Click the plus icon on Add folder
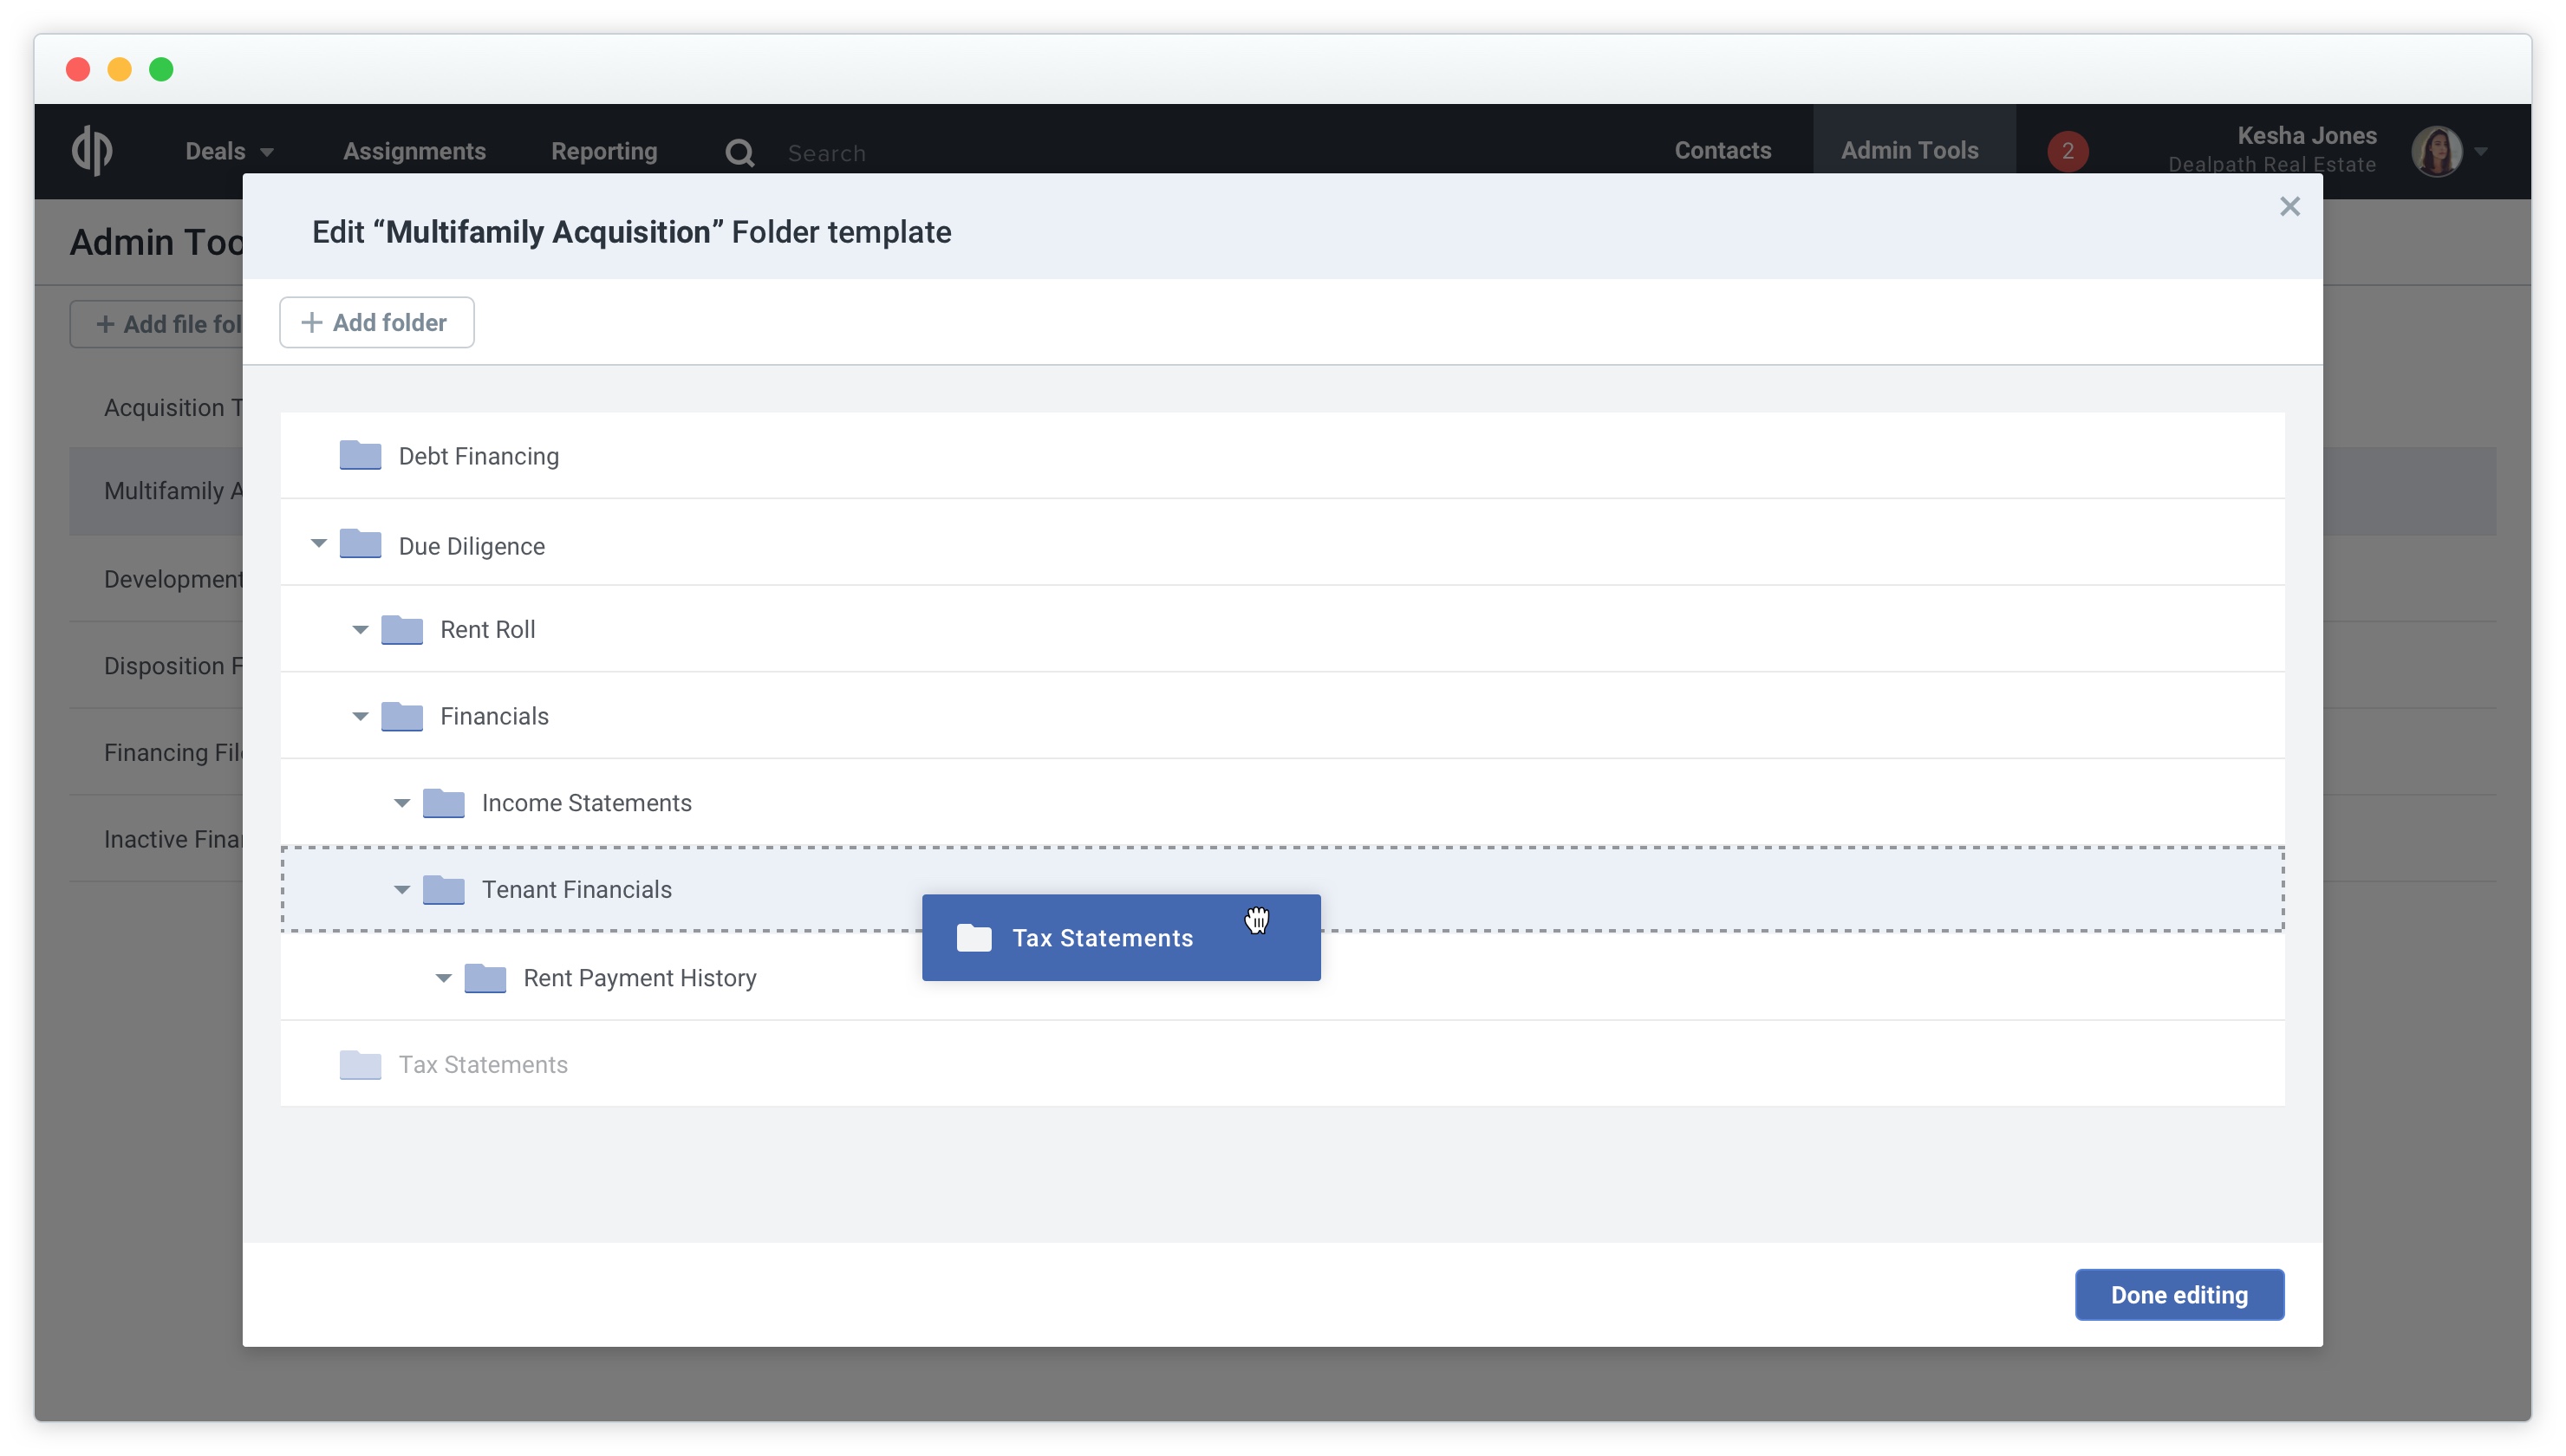Screen dimensions: 2566x1456 point(312,322)
